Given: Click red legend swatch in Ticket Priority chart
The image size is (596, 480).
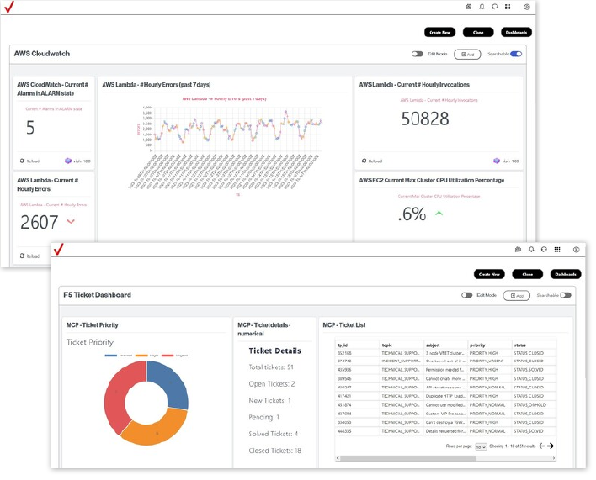Looking at the screenshot, I should (168, 356).
